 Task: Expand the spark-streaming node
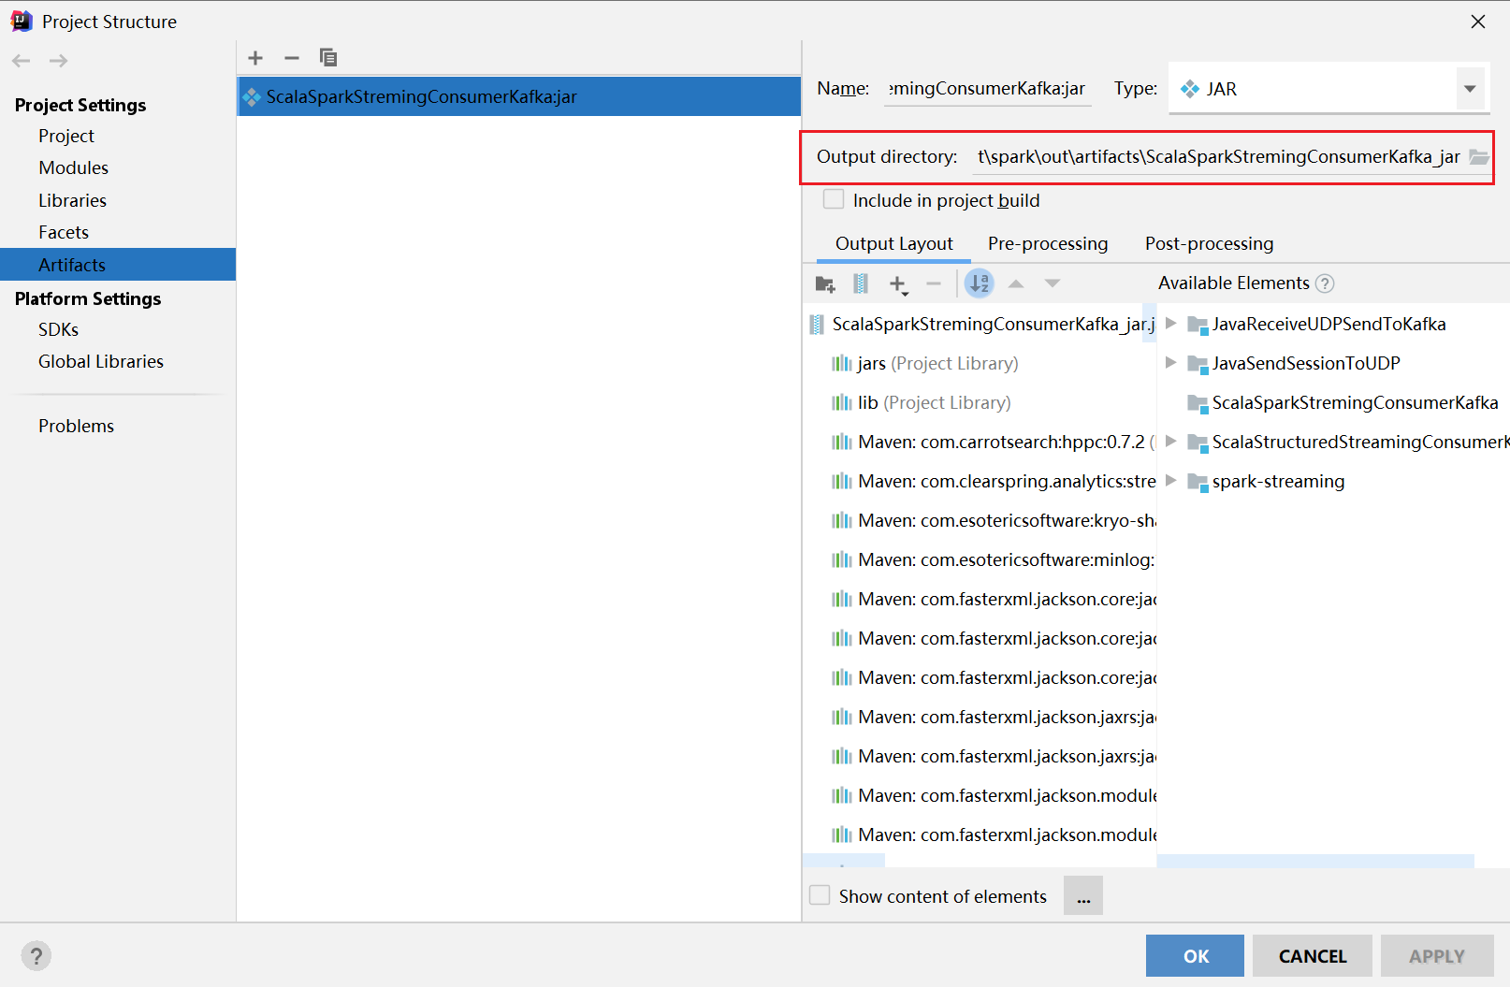[x=1170, y=481]
